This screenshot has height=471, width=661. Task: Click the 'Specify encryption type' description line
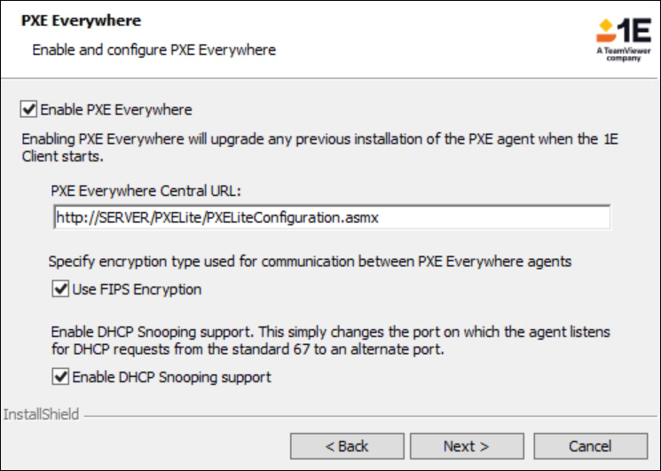tap(310, 261)
